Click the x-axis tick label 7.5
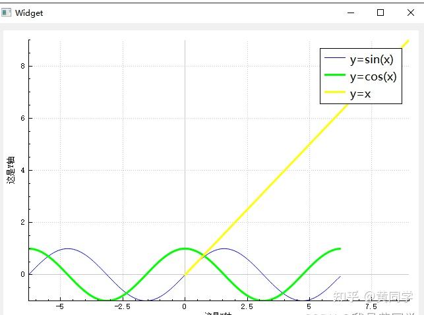Viewport: 424px width, 315px height. coord(371,306)
